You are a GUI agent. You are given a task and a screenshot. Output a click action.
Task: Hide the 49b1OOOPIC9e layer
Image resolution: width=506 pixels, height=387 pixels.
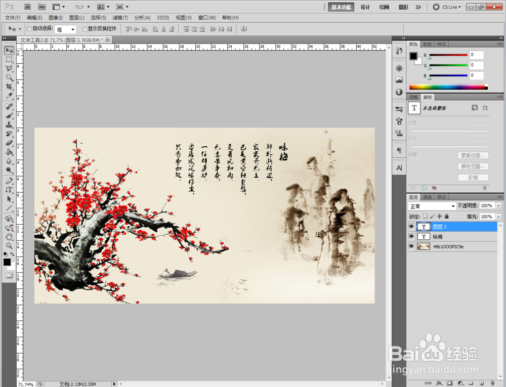[x=411, y=246]
